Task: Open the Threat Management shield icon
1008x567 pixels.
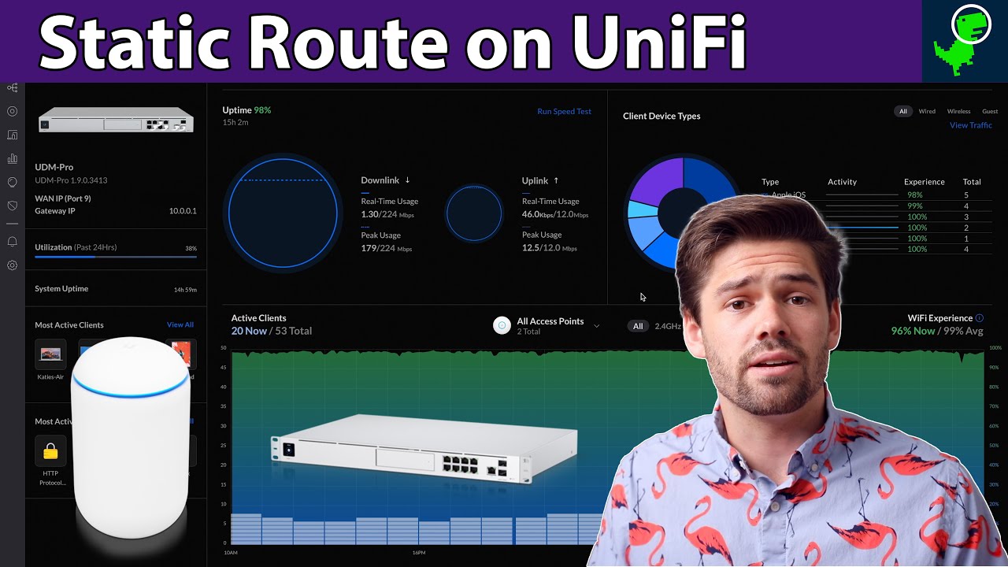Action: [12, 206]
